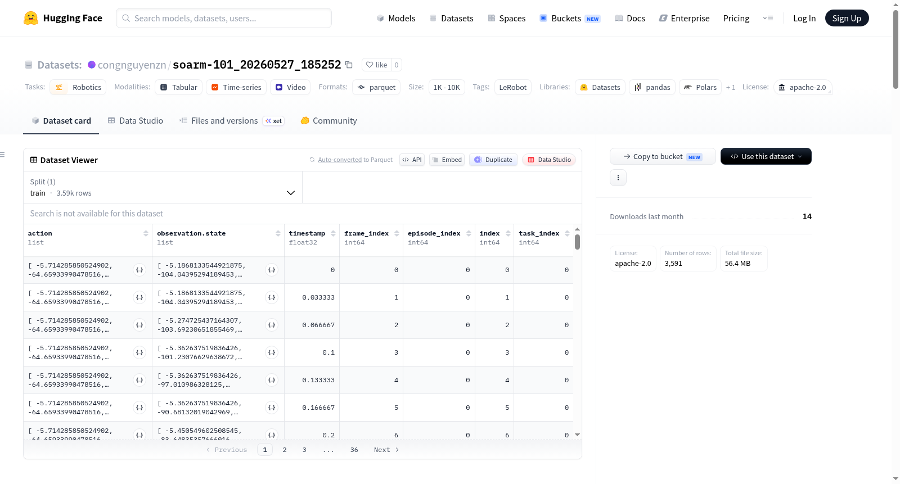Click the 1K - 10K size tag

click(447, 87)
